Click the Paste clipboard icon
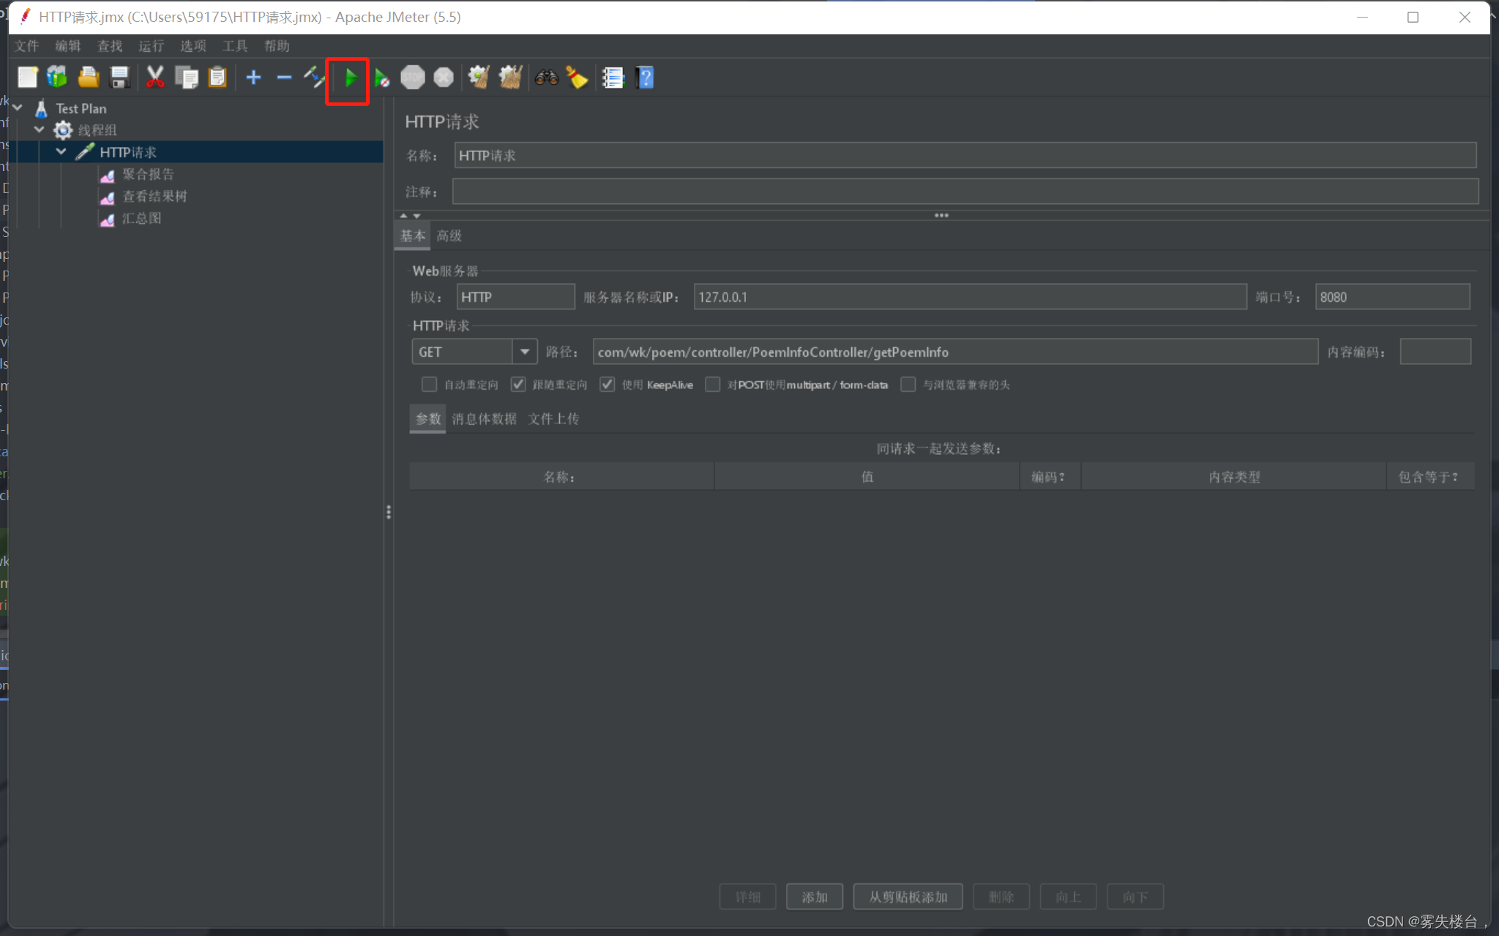Image resolution: width=1499 pixels, height=936 pixels. [217, 77]
